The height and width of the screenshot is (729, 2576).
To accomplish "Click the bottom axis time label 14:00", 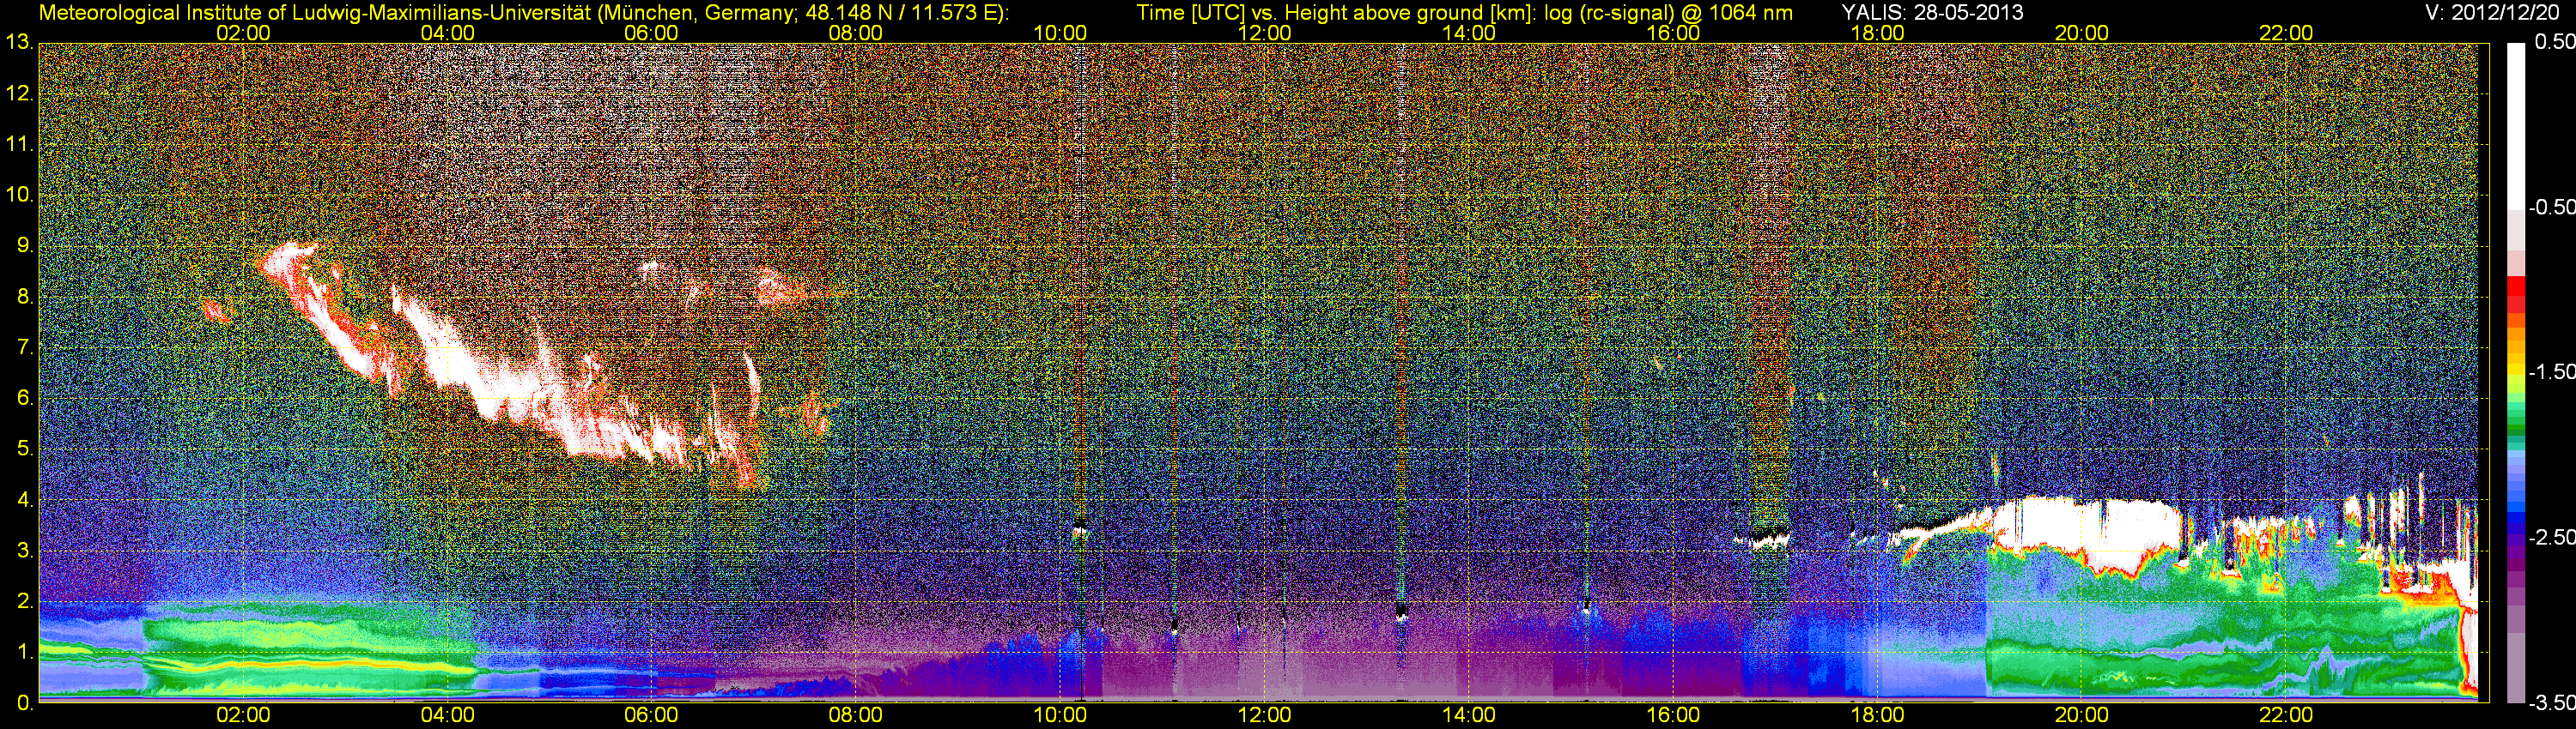I will [x=1469, y=715].
